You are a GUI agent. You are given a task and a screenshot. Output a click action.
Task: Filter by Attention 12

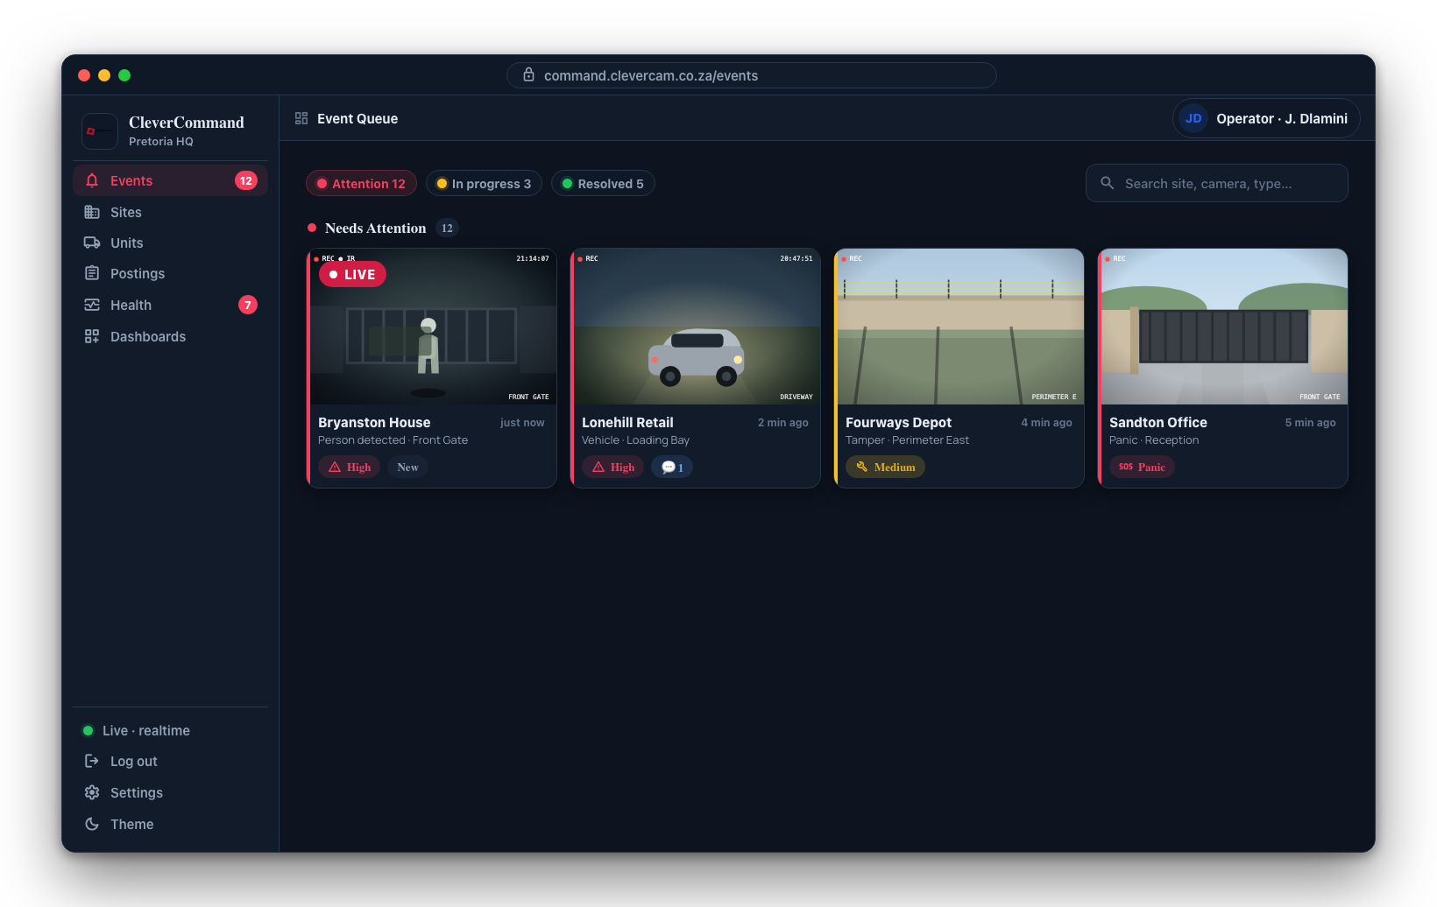point(361,183)
